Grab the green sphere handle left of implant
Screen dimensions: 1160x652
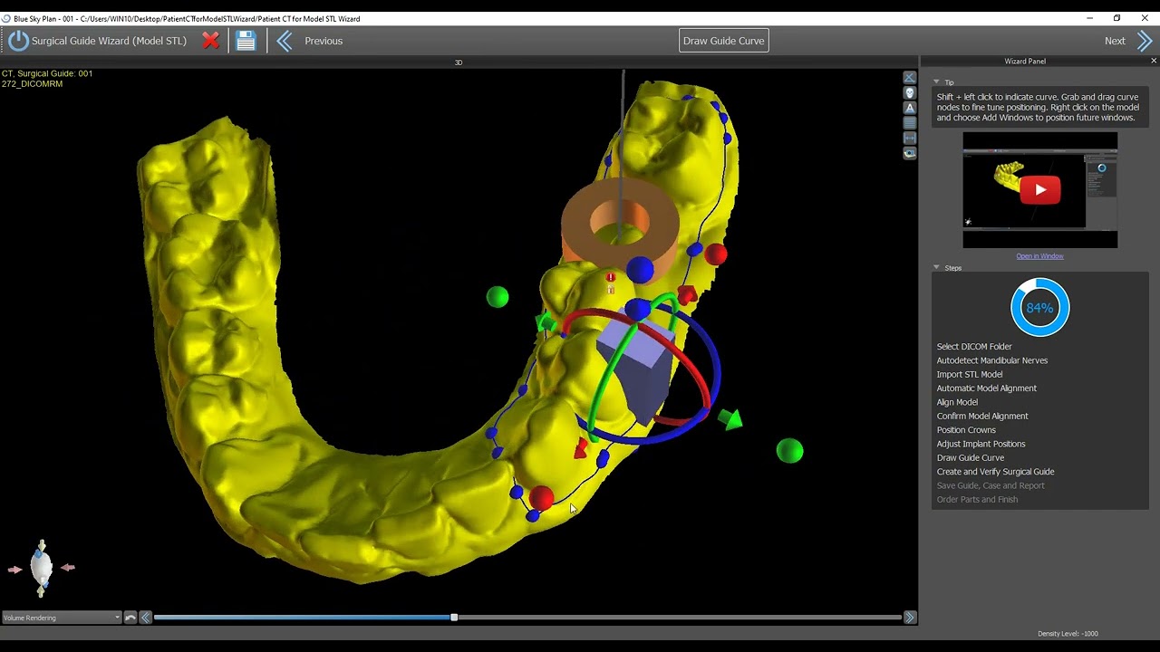[498, 297]
